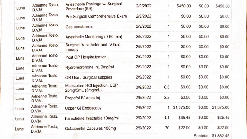Select the Midazolam HCl Injection description
Image resolution: width=247 pixels, height=139 pixels.
pyautogui.click(x=92, y=88)
